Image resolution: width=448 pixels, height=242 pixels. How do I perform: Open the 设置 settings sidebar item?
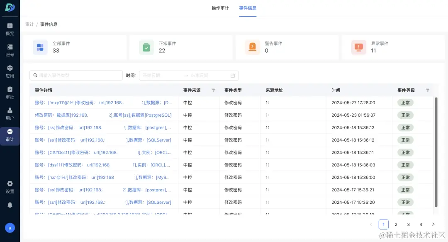pos(10,187)
